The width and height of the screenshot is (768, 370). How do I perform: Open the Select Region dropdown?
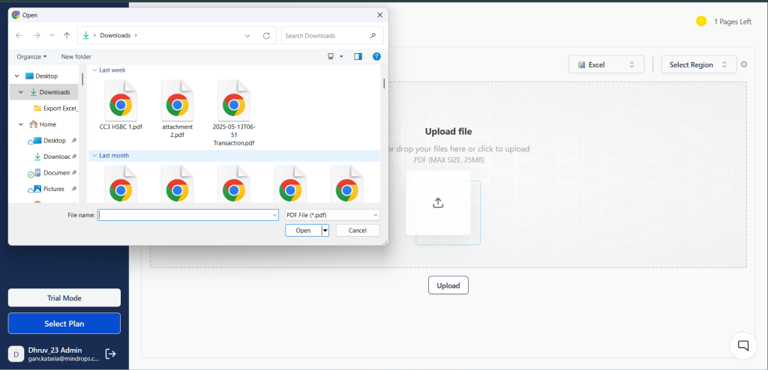coord(699,64)
